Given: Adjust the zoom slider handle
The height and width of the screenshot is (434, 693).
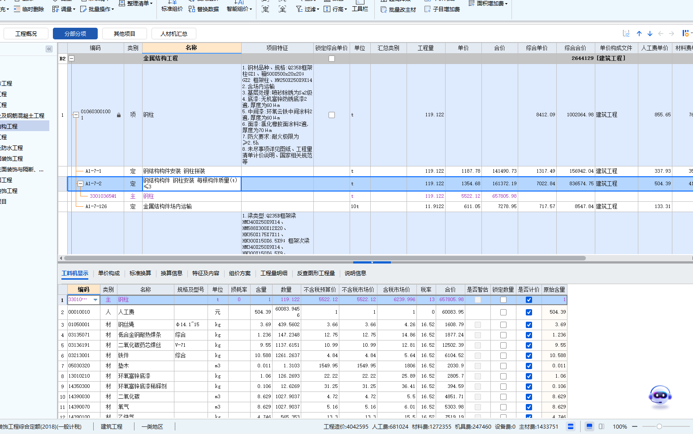Looking at the screenshot, I should [659, 426].
